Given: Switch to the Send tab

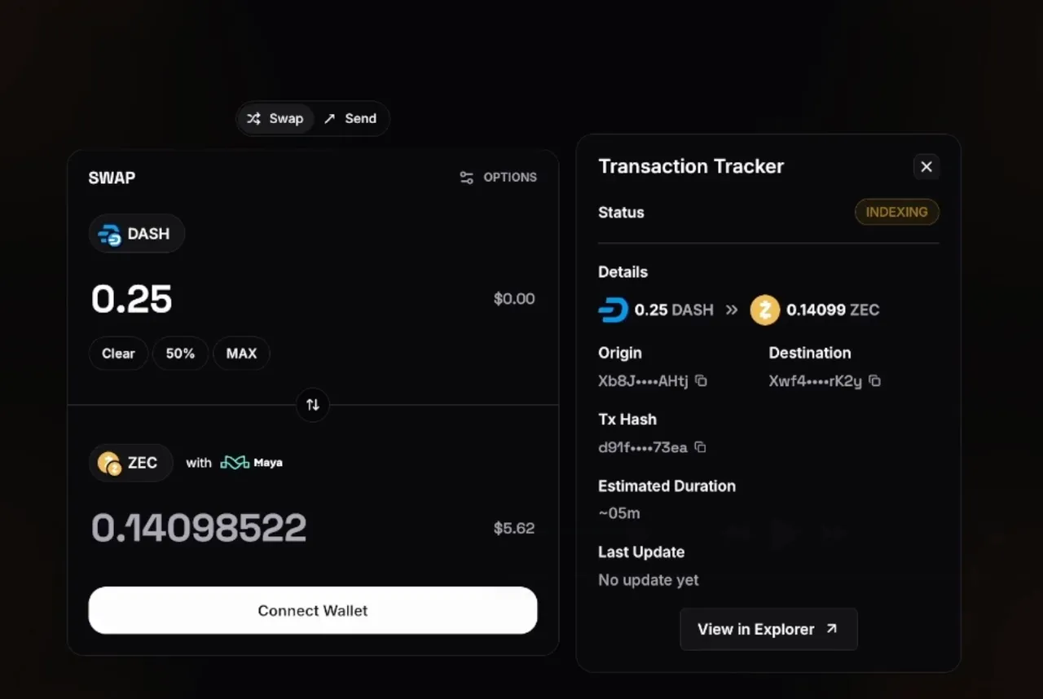Looking at the screenshot, I should pyautogui.click(x=350, y=119).
